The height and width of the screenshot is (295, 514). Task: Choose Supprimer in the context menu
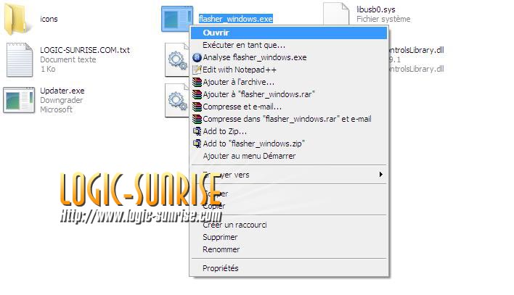pos(289,237)
